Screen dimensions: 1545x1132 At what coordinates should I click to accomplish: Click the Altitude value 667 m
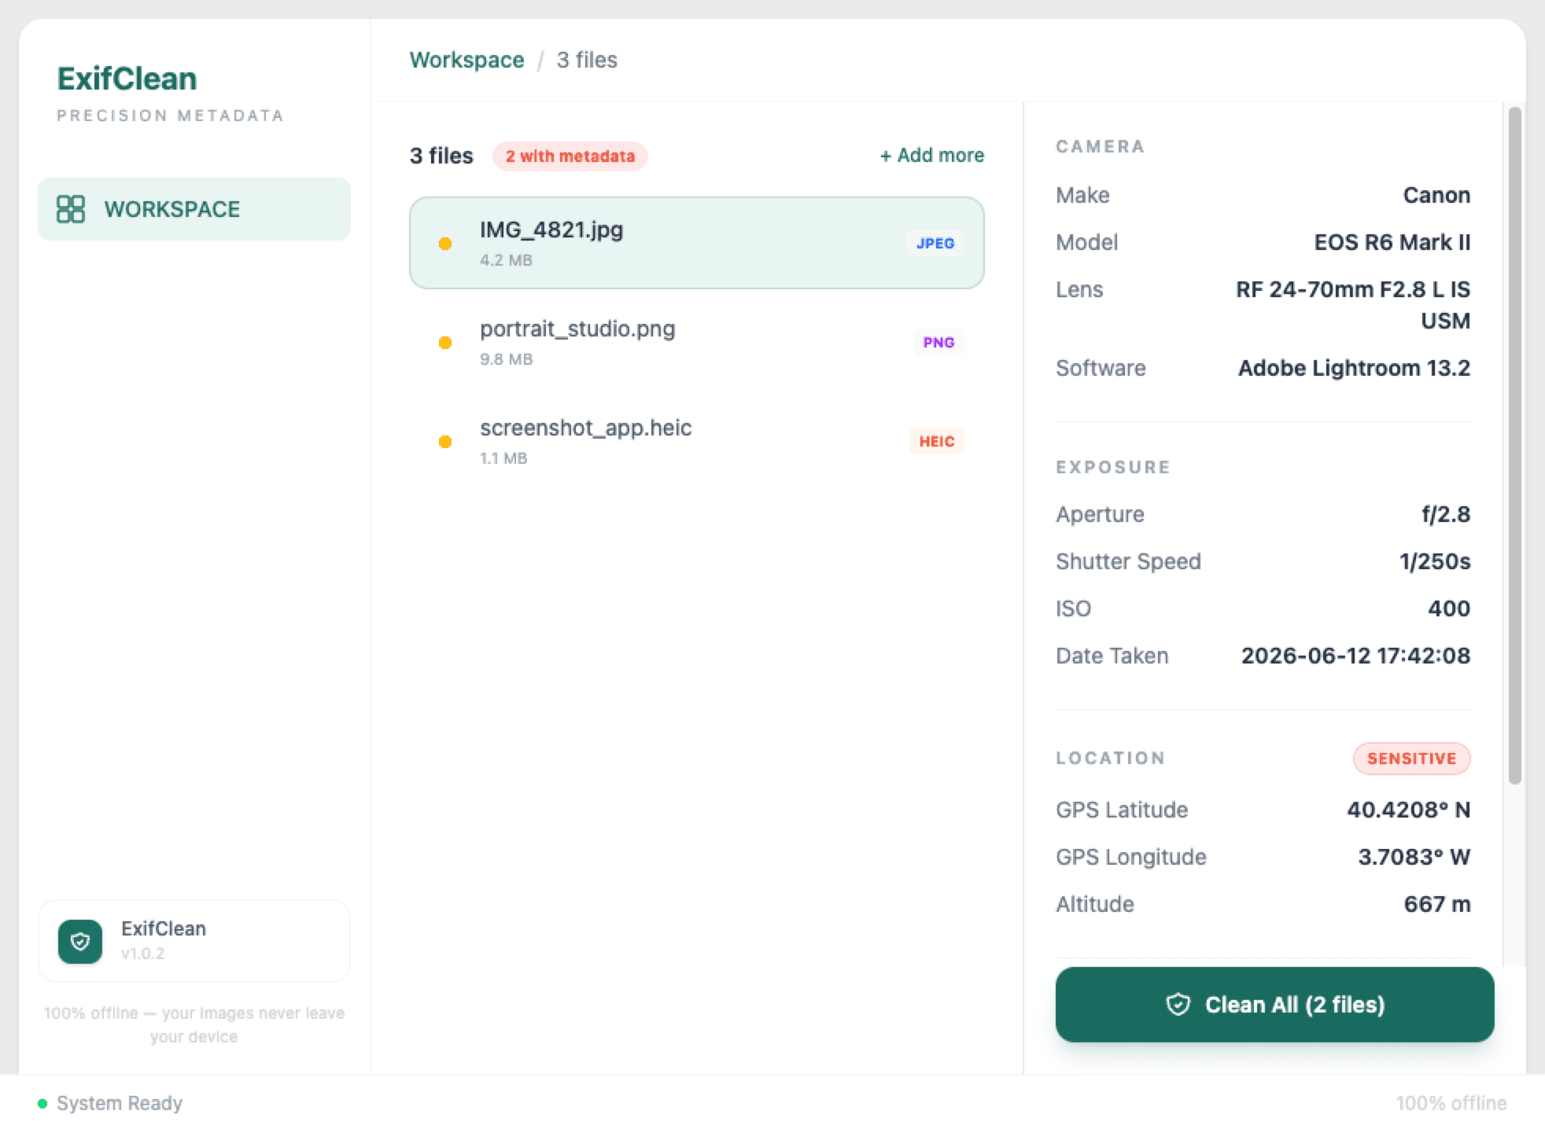click(1437, 904)
